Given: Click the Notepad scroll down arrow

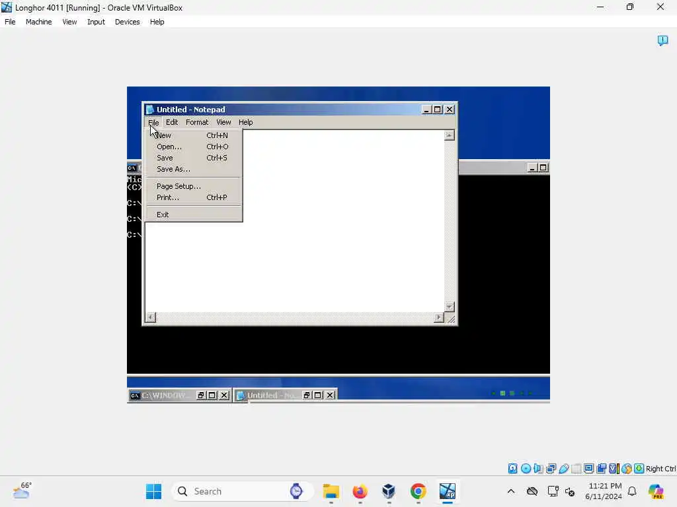Looking at the screenshot, I should (x=449, y=307).
